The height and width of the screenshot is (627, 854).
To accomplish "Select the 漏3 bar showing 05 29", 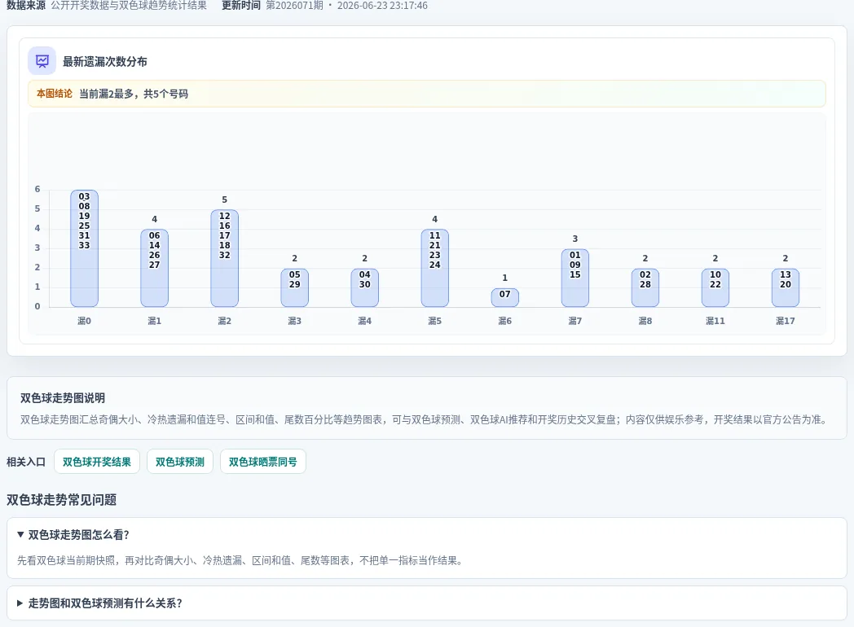I will click(295, 287).
